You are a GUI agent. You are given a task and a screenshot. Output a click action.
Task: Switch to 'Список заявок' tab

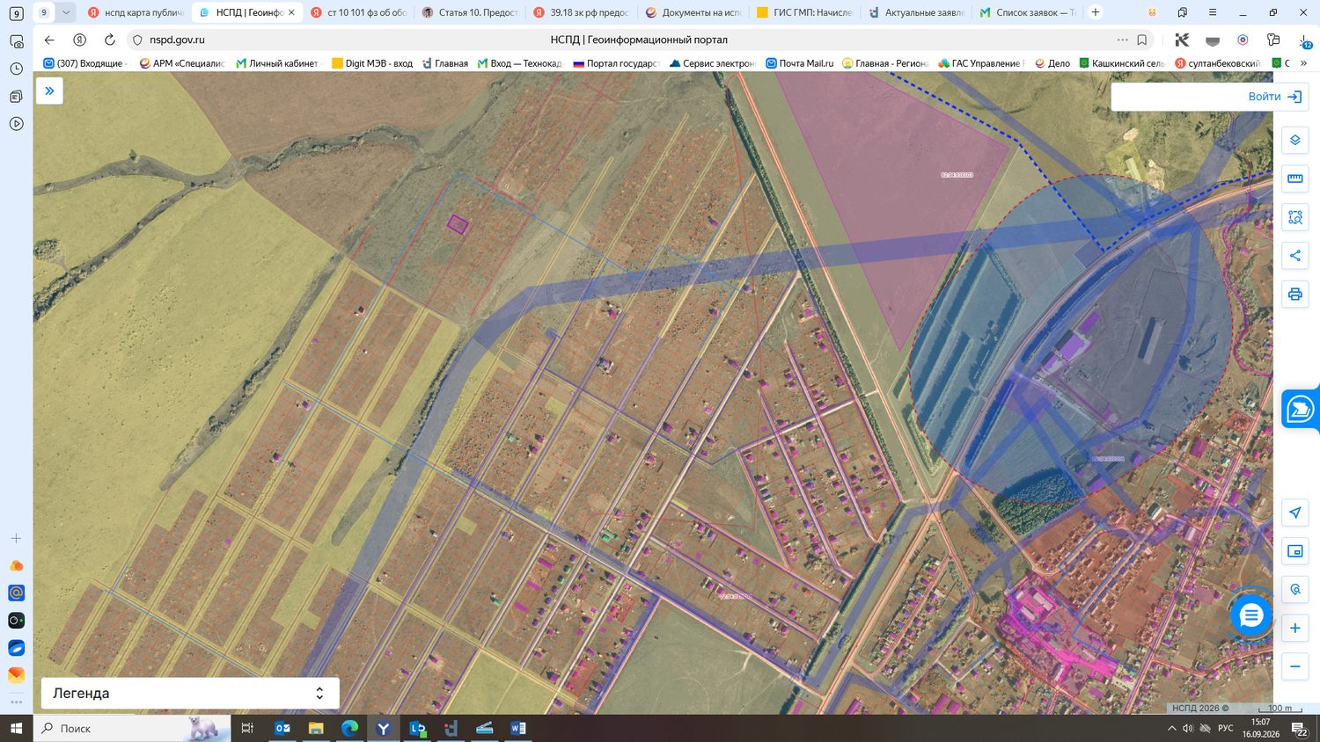click(1027, 12)
